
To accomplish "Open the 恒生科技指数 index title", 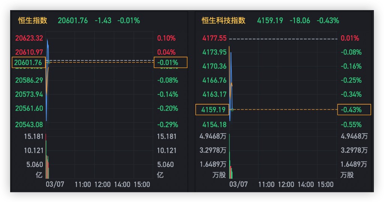I will coord(223,21).
